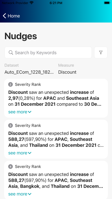Tap the Measure label
Viewport: 112px width, 199px height.
[66, 65]
